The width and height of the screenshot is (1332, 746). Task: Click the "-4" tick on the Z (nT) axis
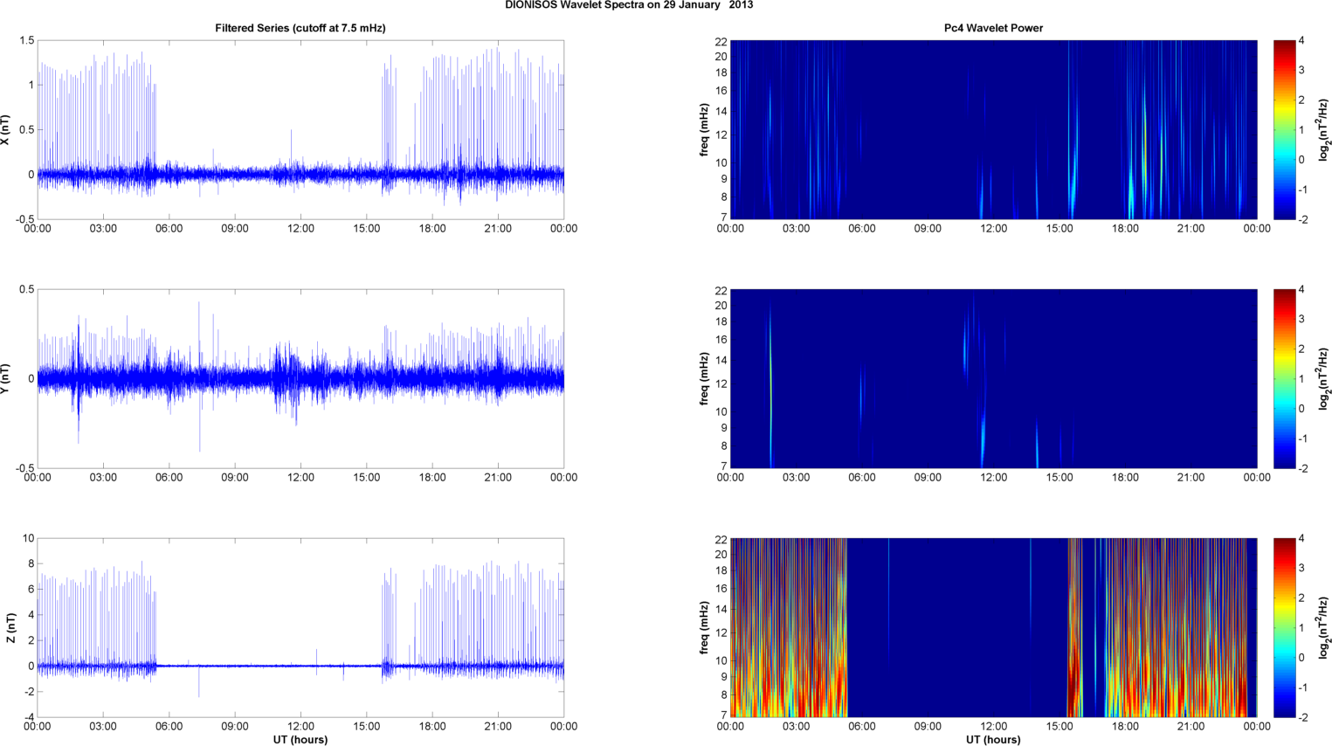(x=29, y=717)
